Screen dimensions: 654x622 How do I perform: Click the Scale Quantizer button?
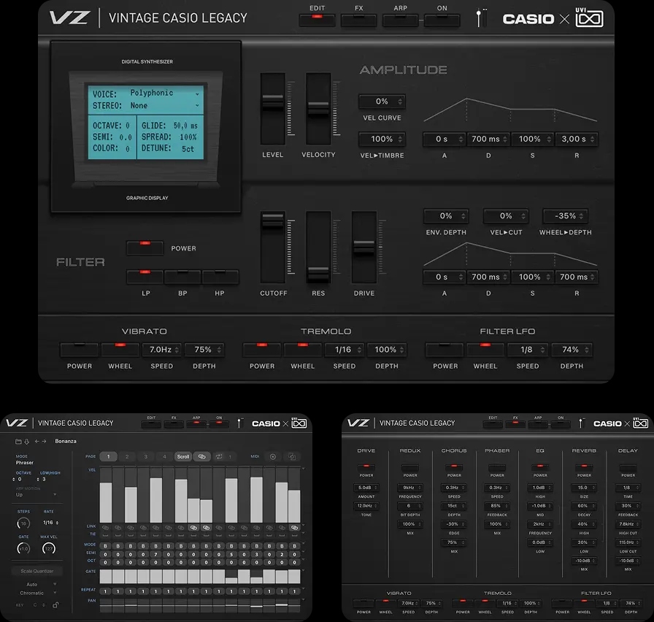36,571
